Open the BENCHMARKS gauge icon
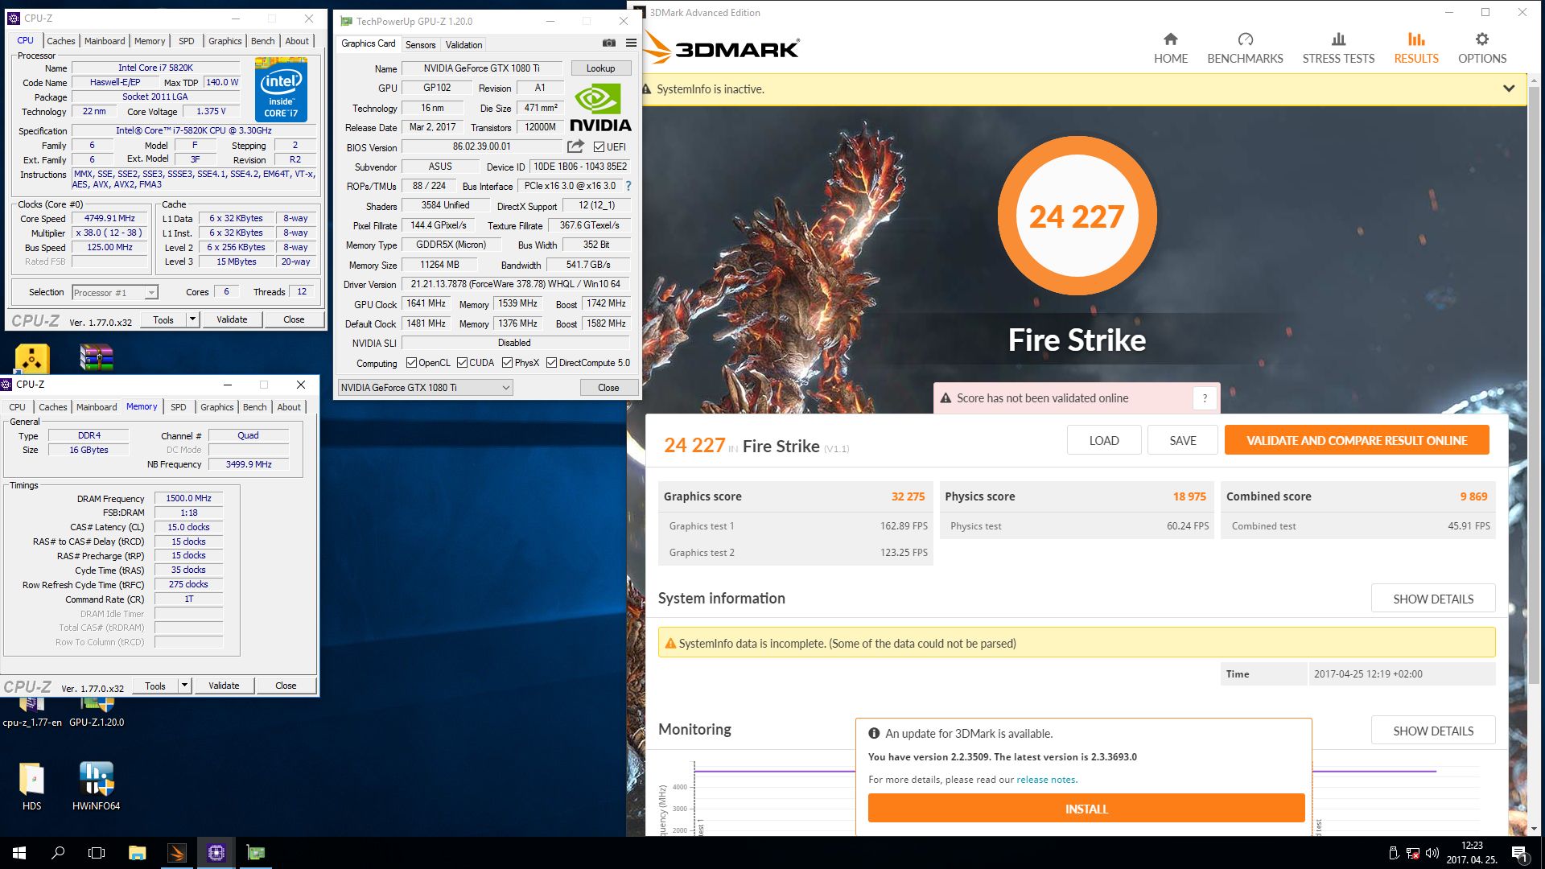The height and width of the screenshot is (869, 1545). point(1245,39)
